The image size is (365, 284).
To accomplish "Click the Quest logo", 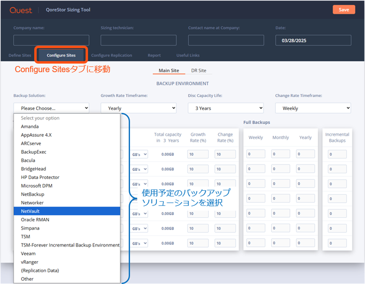I will click(x=21, y=10).
